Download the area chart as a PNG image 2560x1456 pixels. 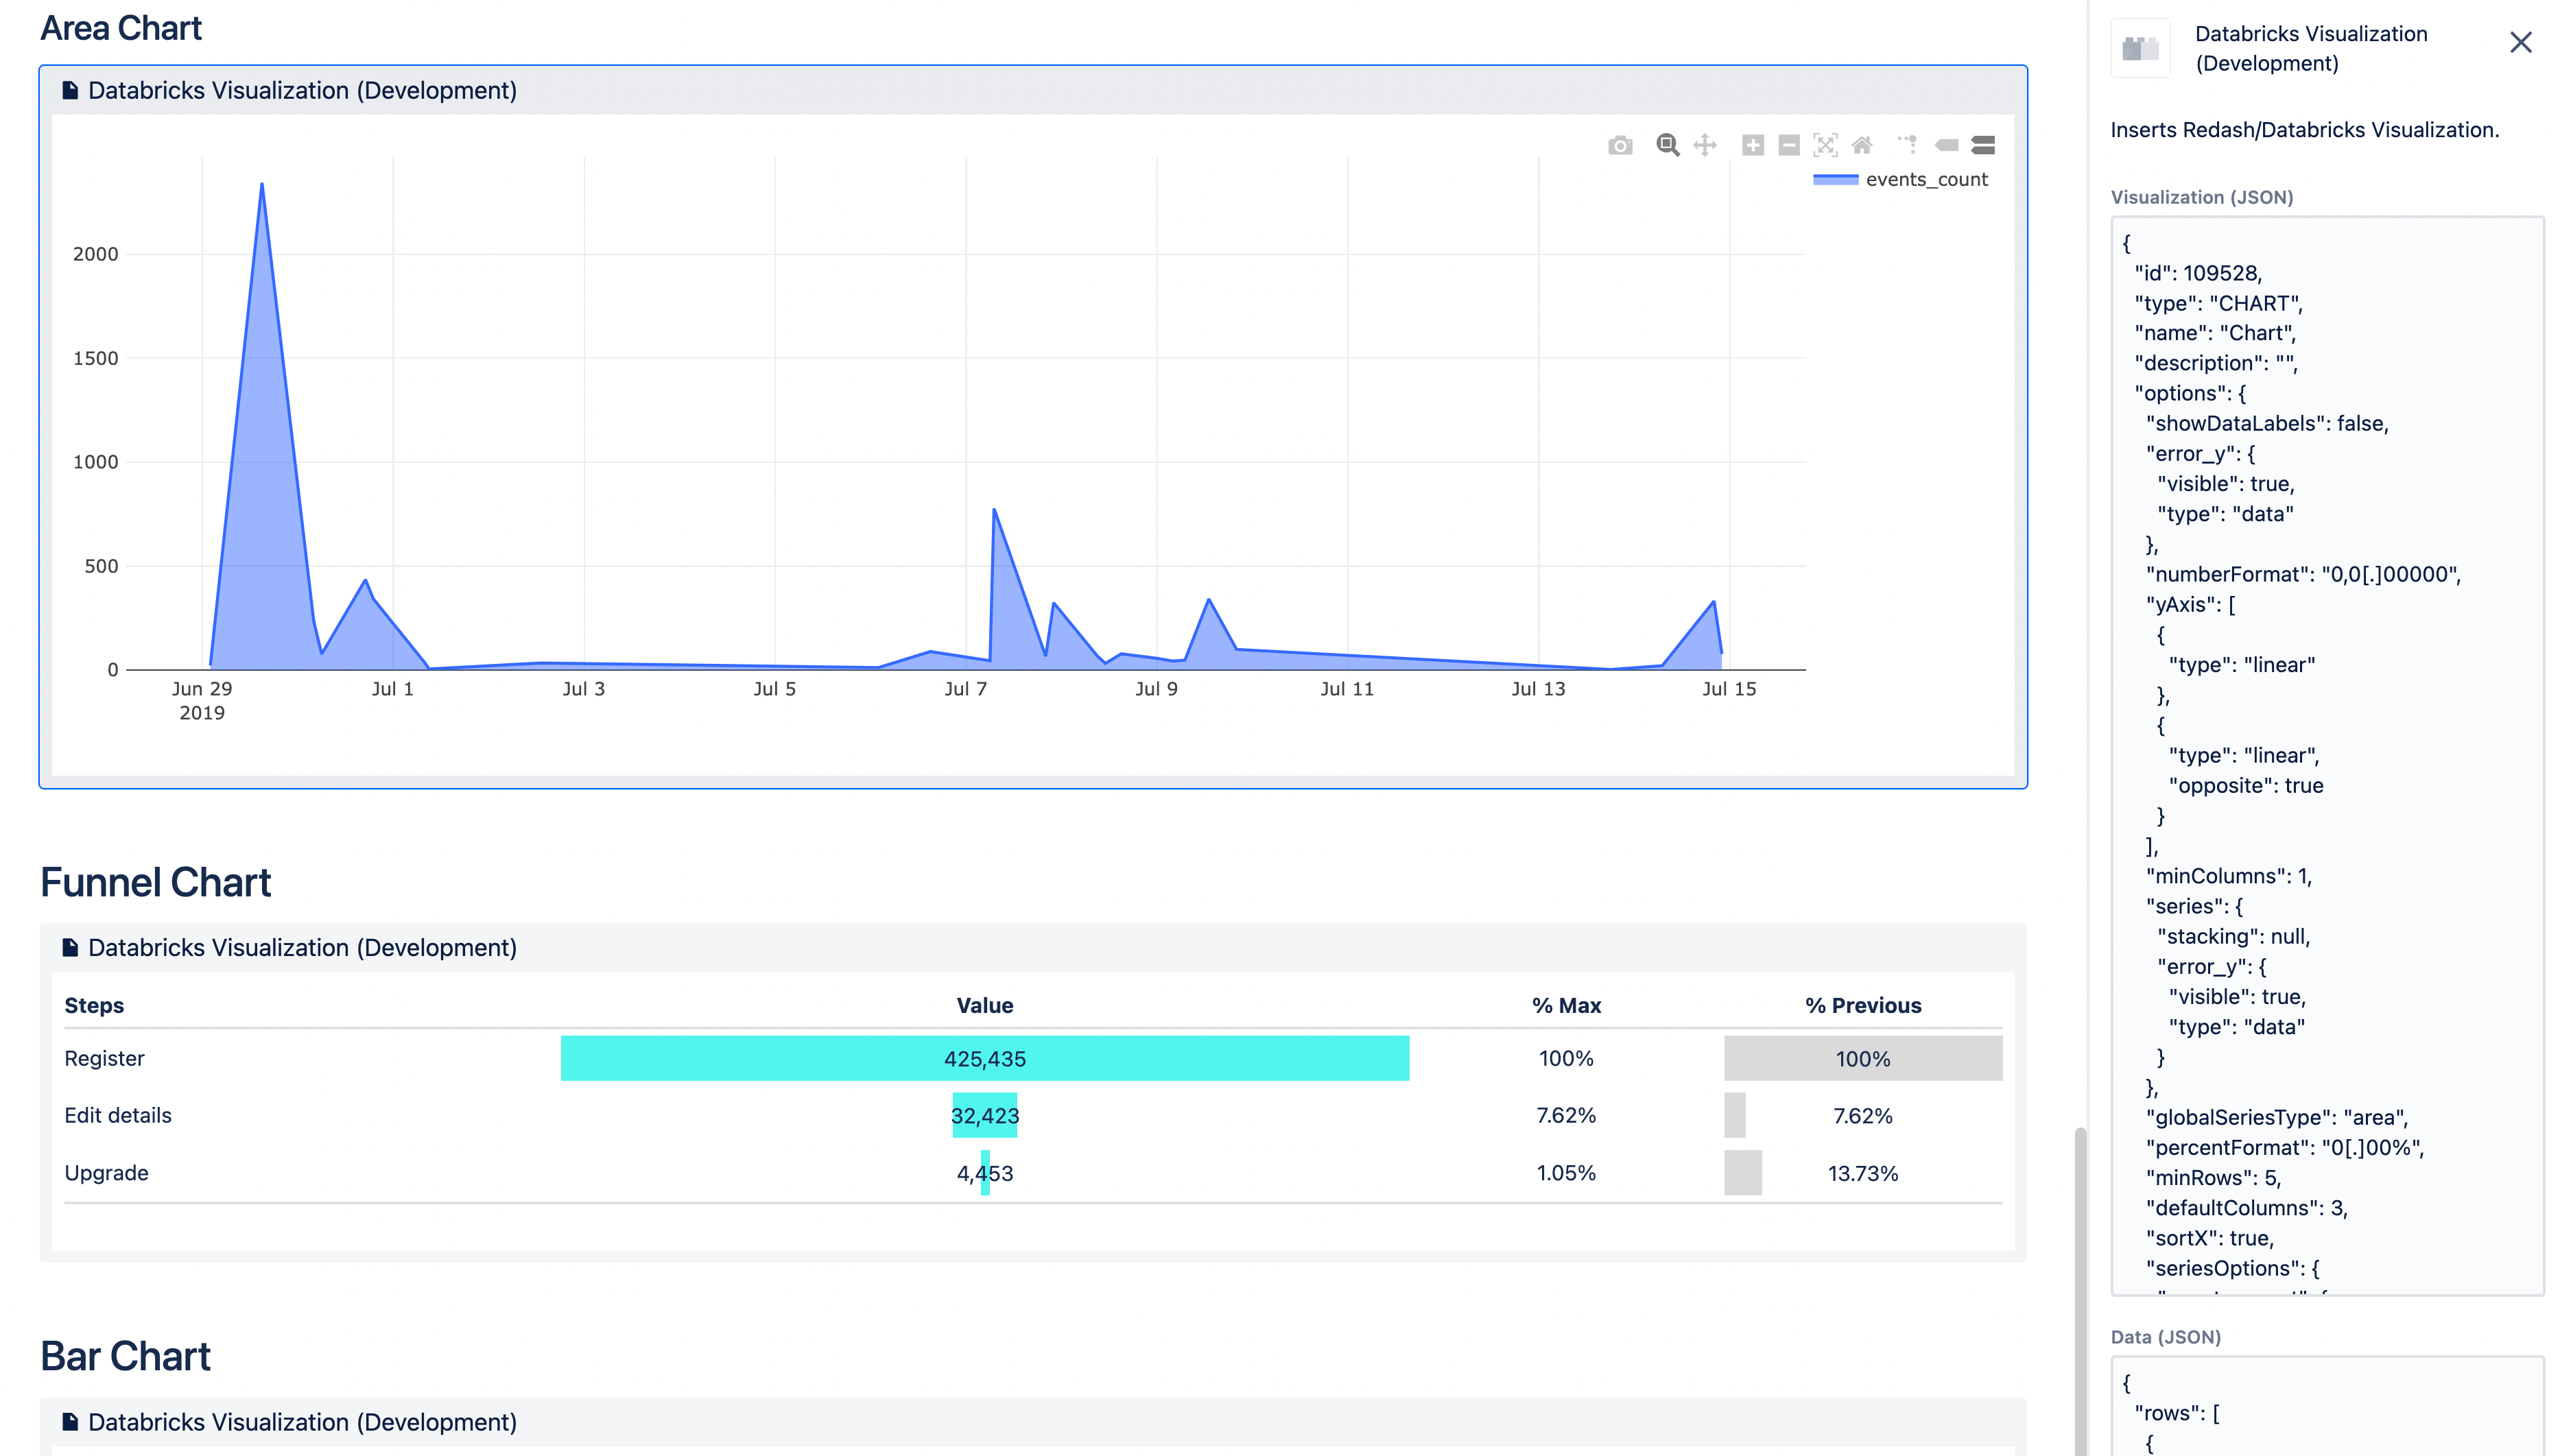pyautogui.click(x=1620, y=145)
